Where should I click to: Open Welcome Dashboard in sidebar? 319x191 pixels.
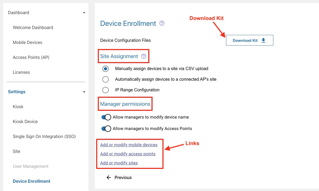33,27
